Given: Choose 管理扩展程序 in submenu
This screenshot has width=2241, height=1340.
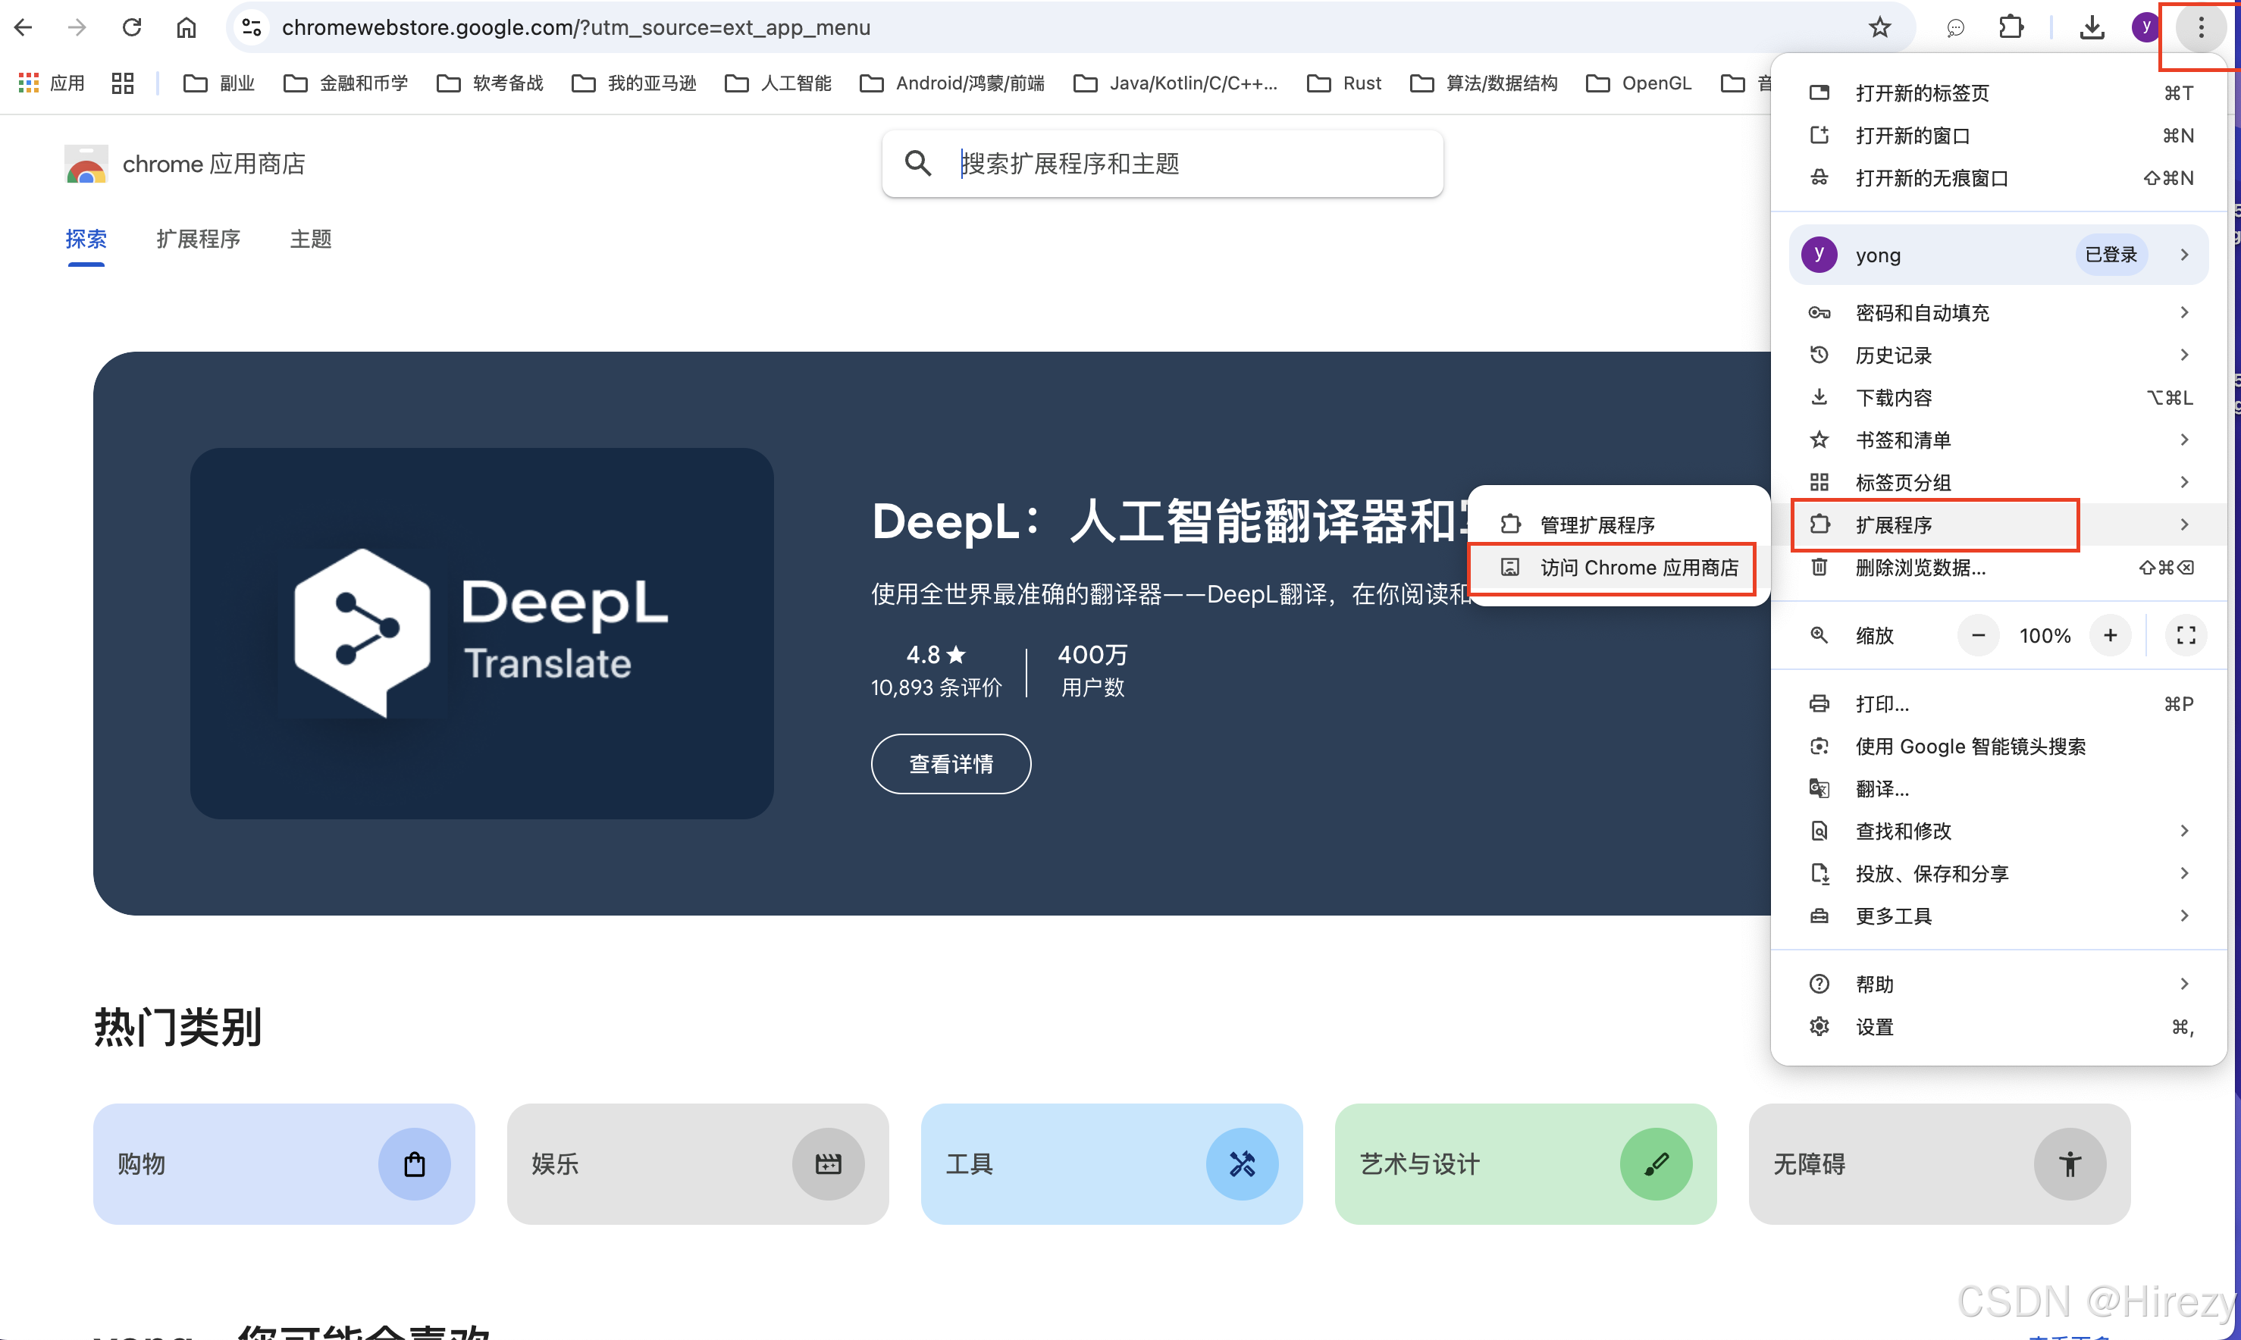Looking at the screenshot, I should coord(1618,524).
